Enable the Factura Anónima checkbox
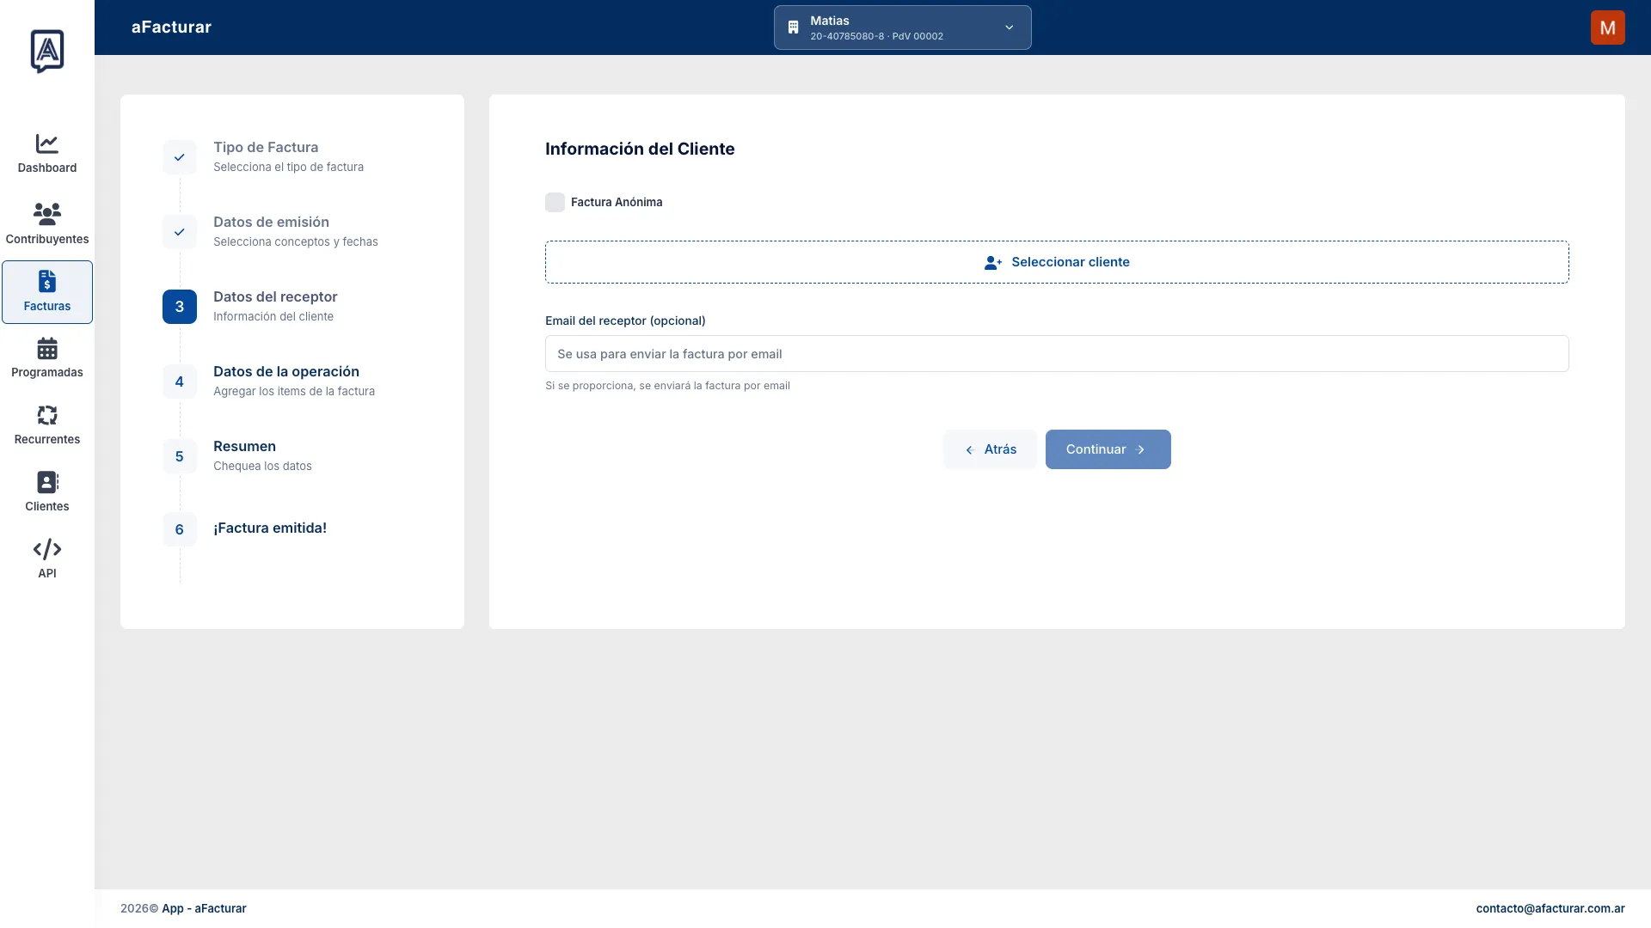1651x928 pixels. click(555, 202)
